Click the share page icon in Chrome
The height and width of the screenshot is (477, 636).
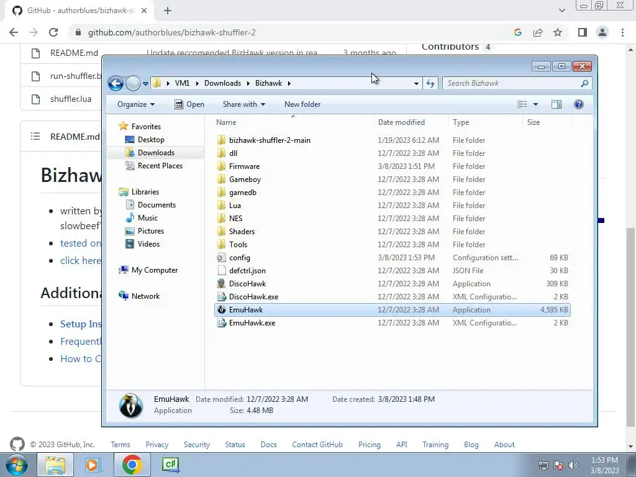[x=538, y=32]
